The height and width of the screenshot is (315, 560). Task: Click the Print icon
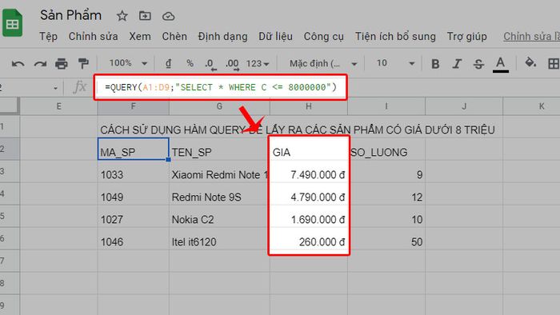[x=62, y=64]
